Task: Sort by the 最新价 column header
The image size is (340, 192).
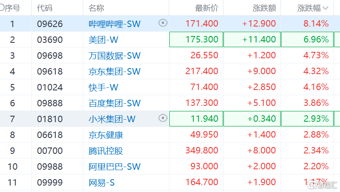Action: pyautogui.click(x=207, y=8)
